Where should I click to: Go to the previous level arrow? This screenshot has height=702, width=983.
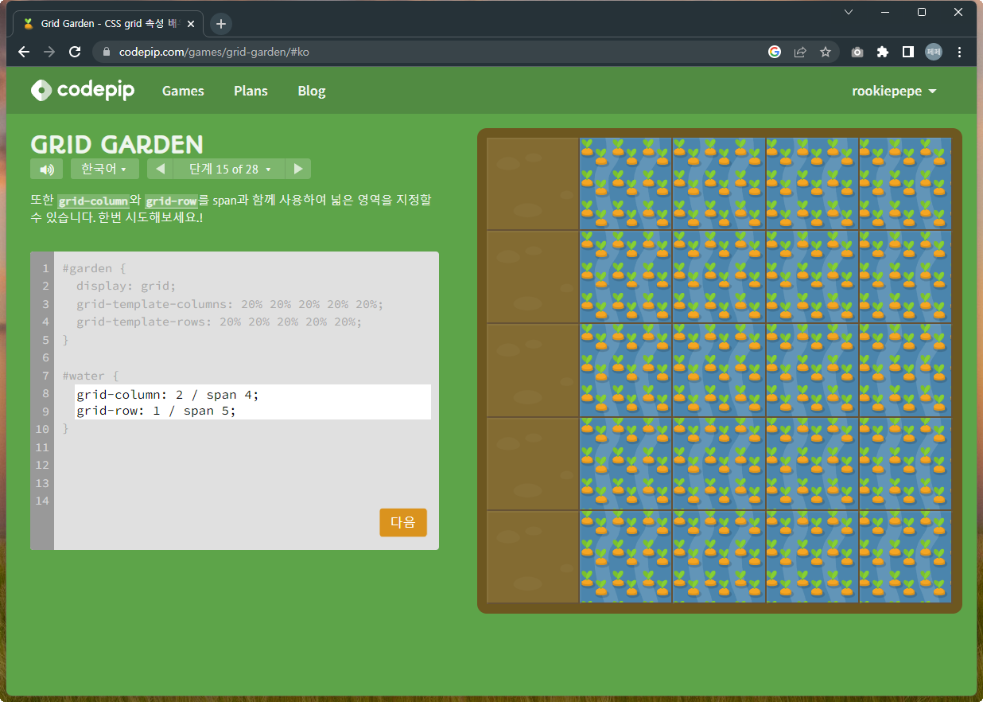coord(161,169)
